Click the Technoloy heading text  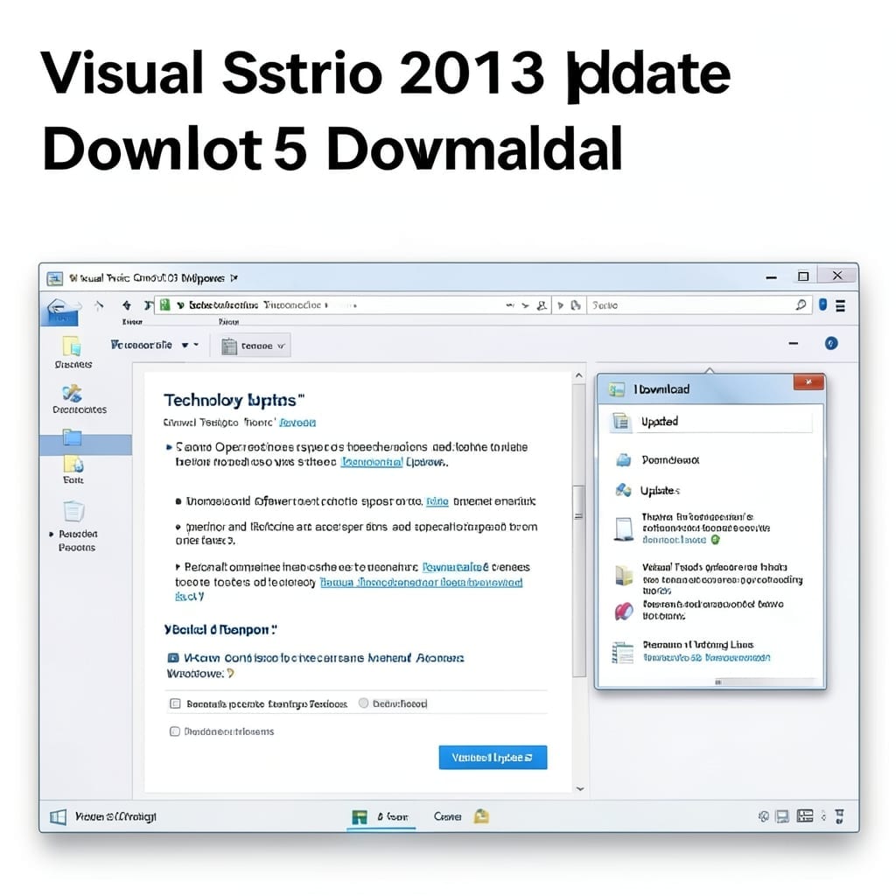pyautogui.click(x=234, y=400)
